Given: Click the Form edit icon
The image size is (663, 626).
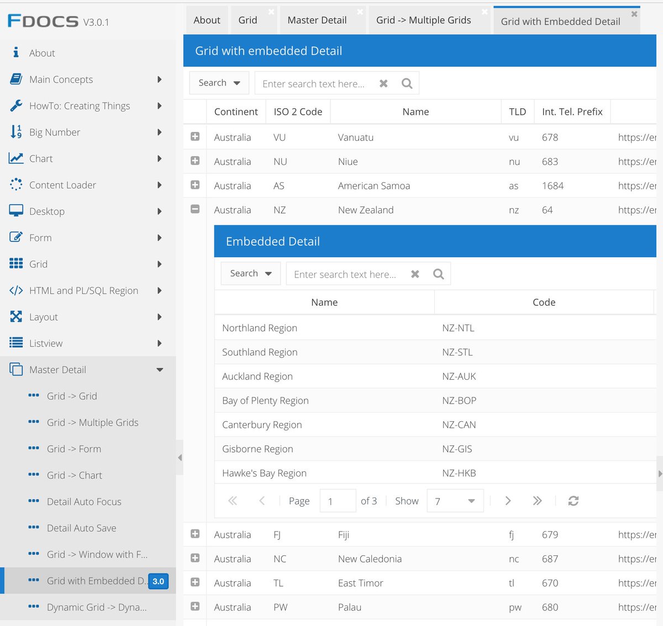Looking at the screenshot, I should (x=16, y=237).
